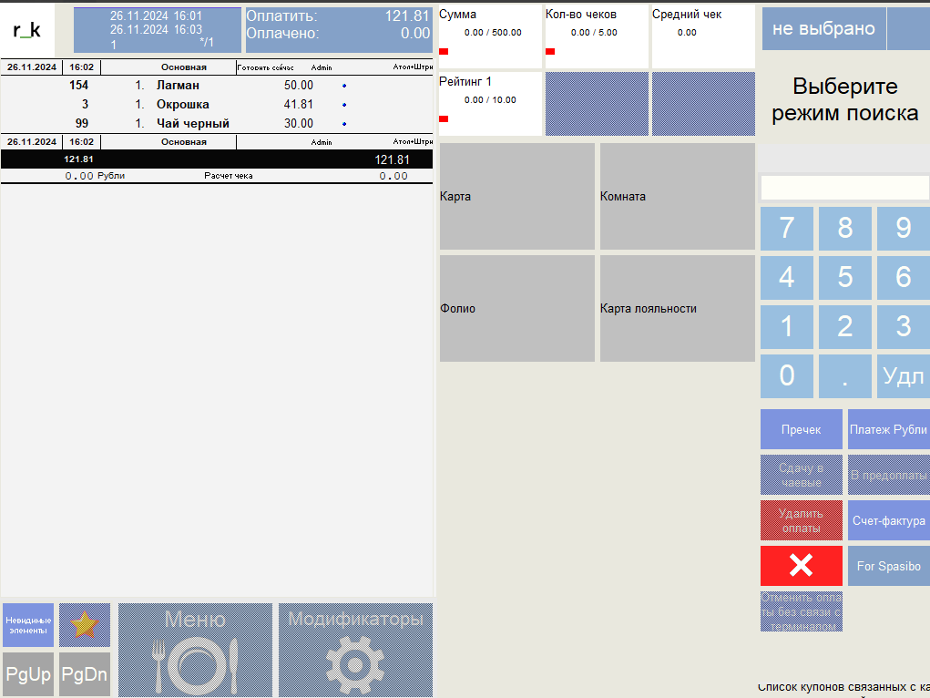
Task: Click the Удл delete key on keypad
Action: tap(903, 375)
